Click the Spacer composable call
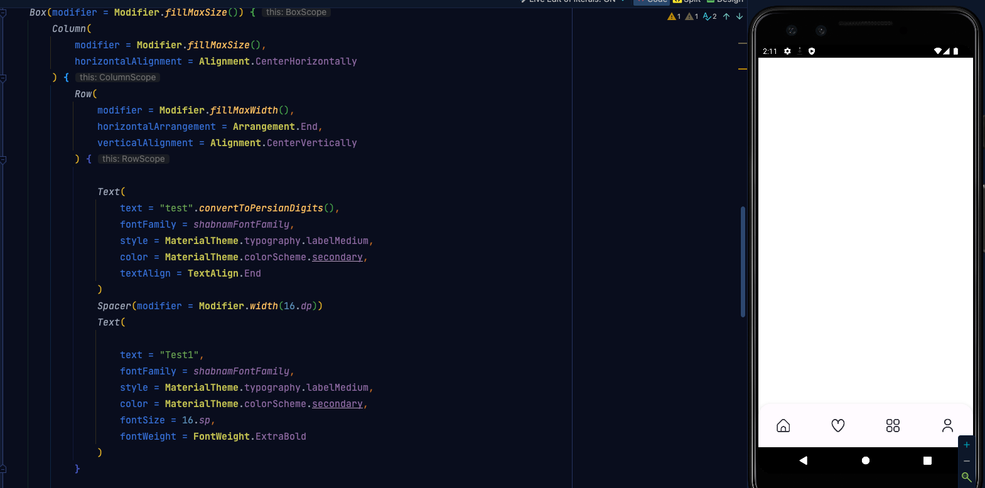 point(114,306)
